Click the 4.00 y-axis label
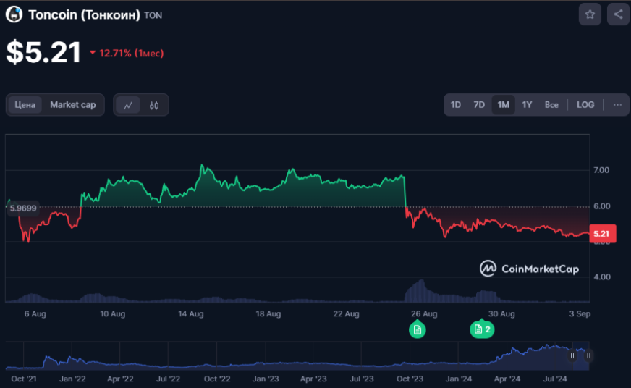 (x=602, y=277)
